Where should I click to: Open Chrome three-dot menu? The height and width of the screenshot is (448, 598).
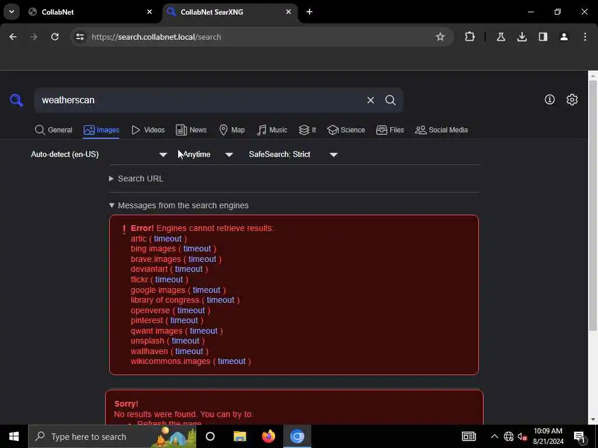[585, 37]
